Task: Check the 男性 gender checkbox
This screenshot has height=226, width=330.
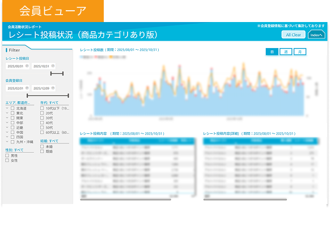Action: point(7,155)
